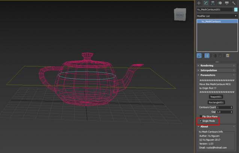Click the Pin Stack icon
This screenshot has width=239, height=153.
[x=199, y=56]
